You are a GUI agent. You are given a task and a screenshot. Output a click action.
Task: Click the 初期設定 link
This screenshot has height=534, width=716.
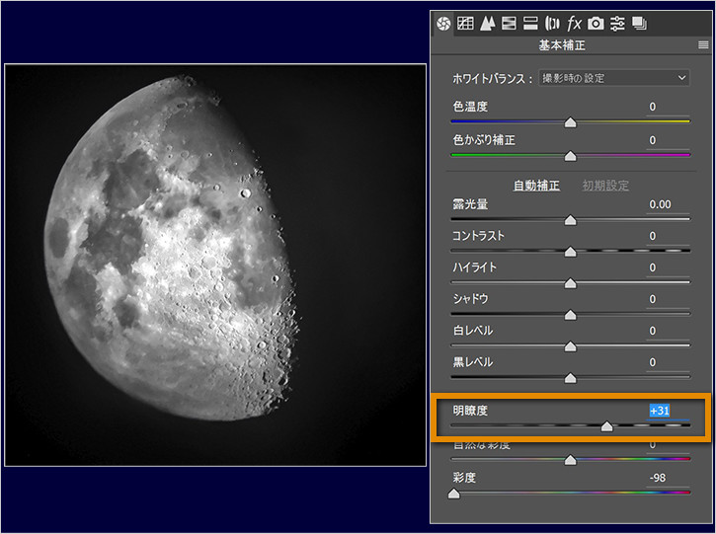click(x=605, y=186)
